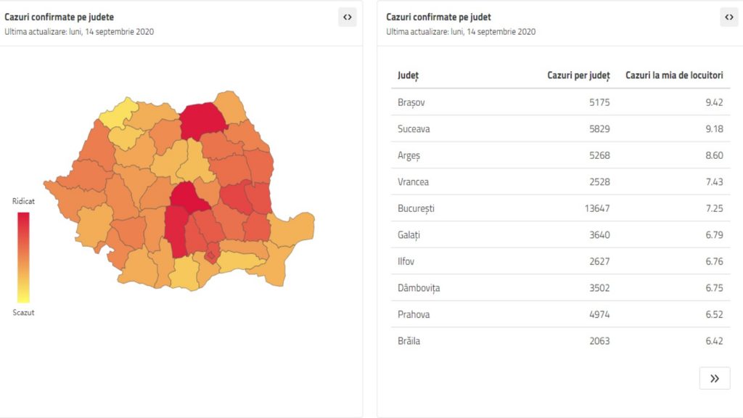
Task: Click the embed code icon on table panel
Action: (729, 17)
